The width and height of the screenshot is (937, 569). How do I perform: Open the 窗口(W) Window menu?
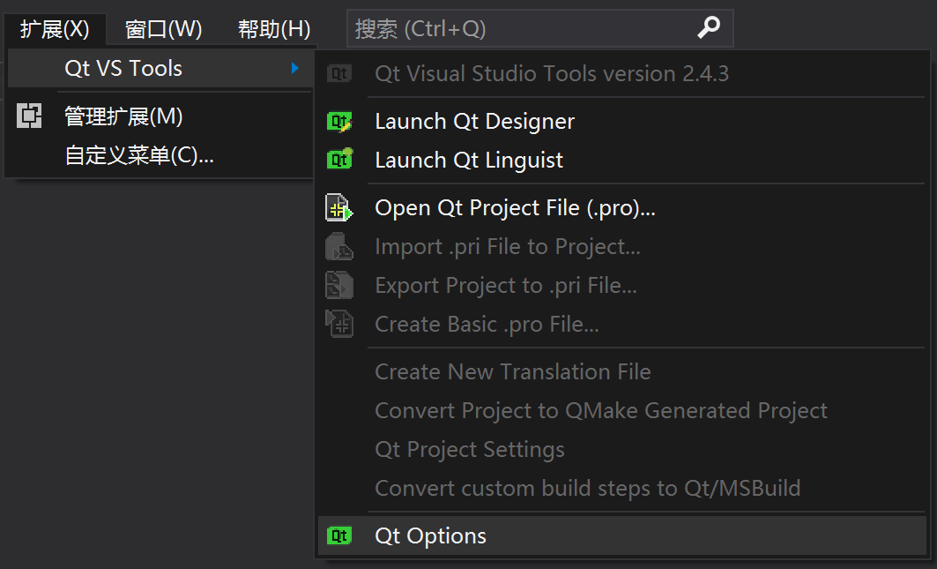164,29
